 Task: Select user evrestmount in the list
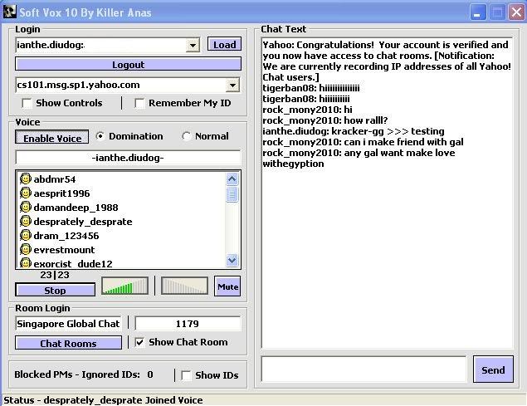coord(64,250)
